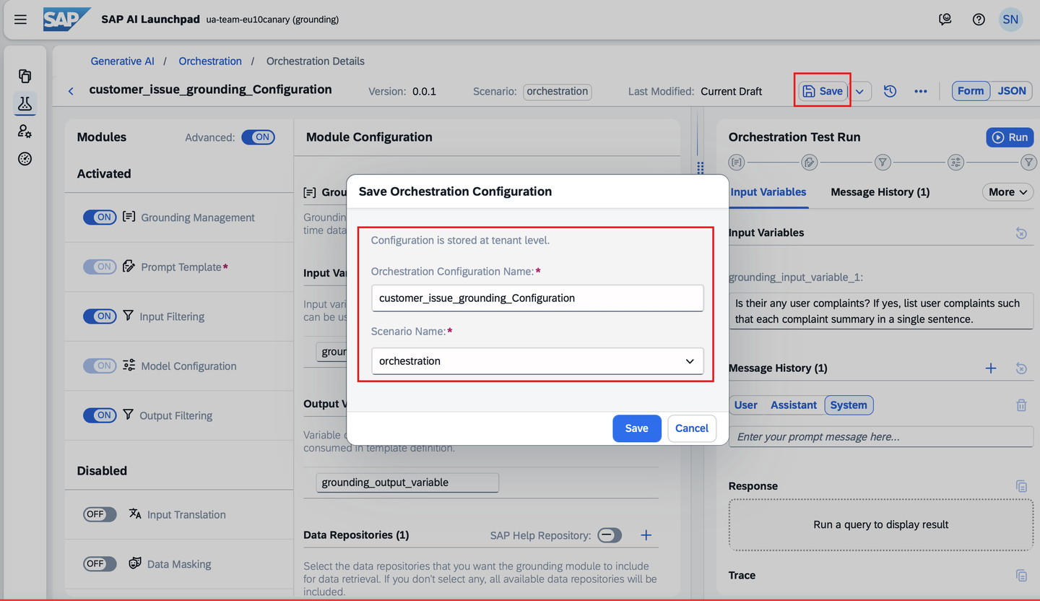Open version history clock icon
Screen dimensions: 1040x601
(890, 91)
